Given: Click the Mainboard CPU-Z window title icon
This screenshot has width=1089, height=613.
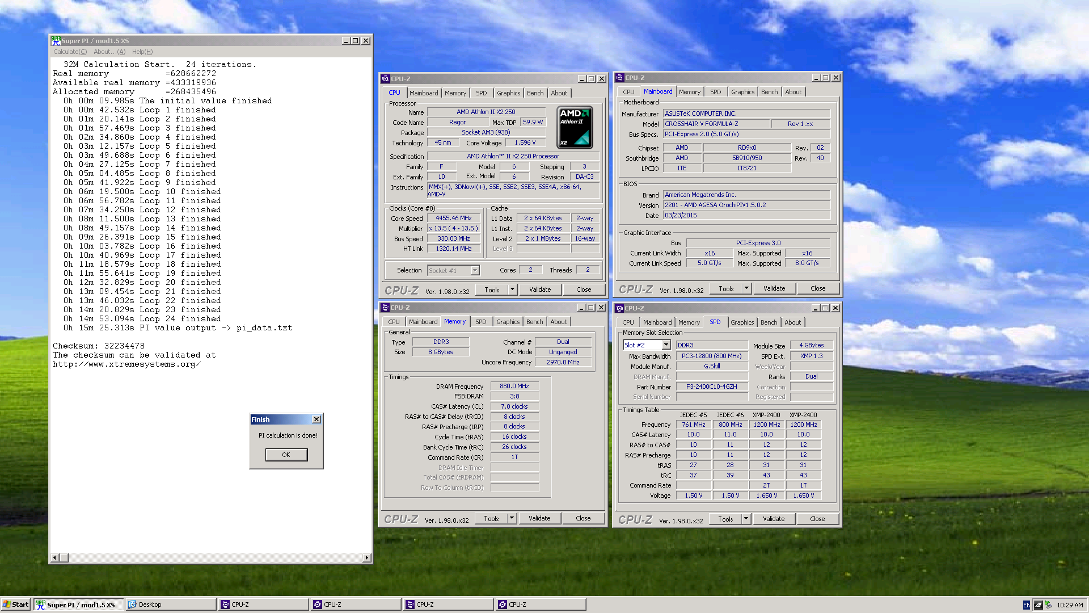Looking at the screenshot, I should point(620,78).
